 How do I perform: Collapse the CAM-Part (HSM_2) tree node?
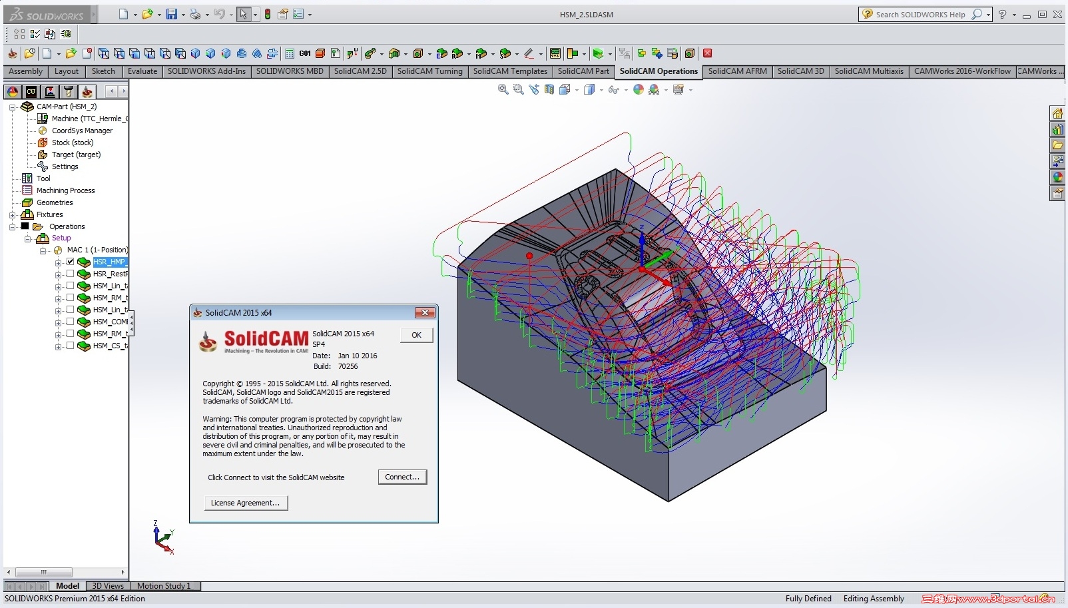[12, 107]
